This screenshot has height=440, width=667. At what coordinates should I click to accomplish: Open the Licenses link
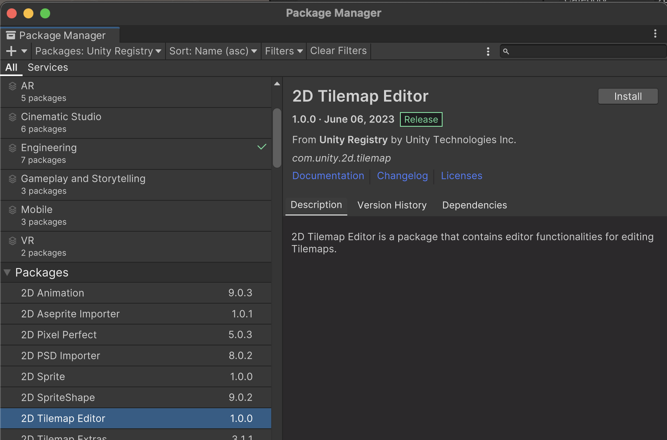[x=461, y=176]
